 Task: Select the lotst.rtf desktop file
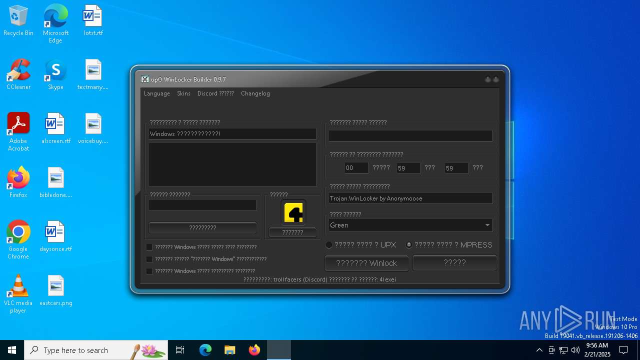pos(93,20)
